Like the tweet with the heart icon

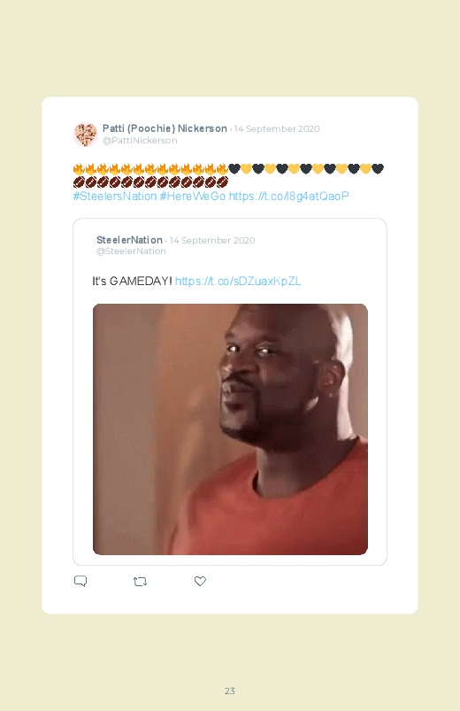(200, 581)
